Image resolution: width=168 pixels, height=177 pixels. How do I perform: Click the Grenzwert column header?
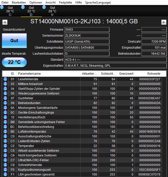tap(126, 74)
